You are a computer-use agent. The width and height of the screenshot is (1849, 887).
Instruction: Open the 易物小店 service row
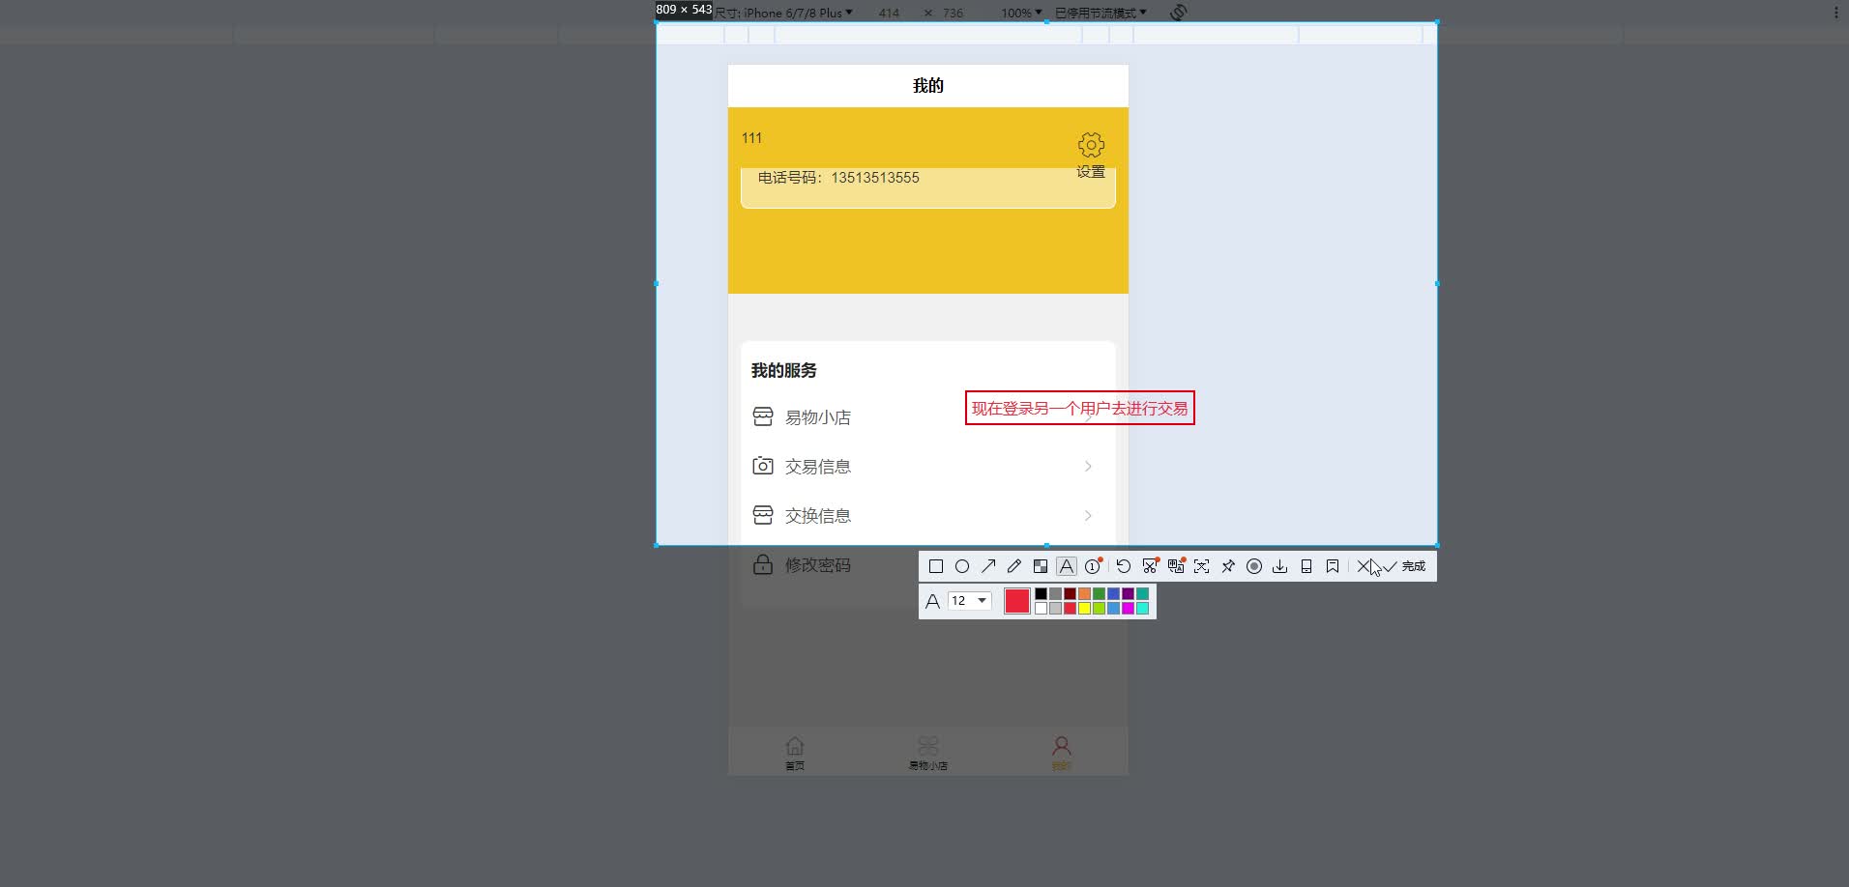[x=927, y=417]
